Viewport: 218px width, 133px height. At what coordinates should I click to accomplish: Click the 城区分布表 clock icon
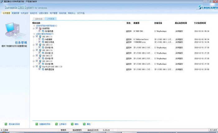click(43, 42)
